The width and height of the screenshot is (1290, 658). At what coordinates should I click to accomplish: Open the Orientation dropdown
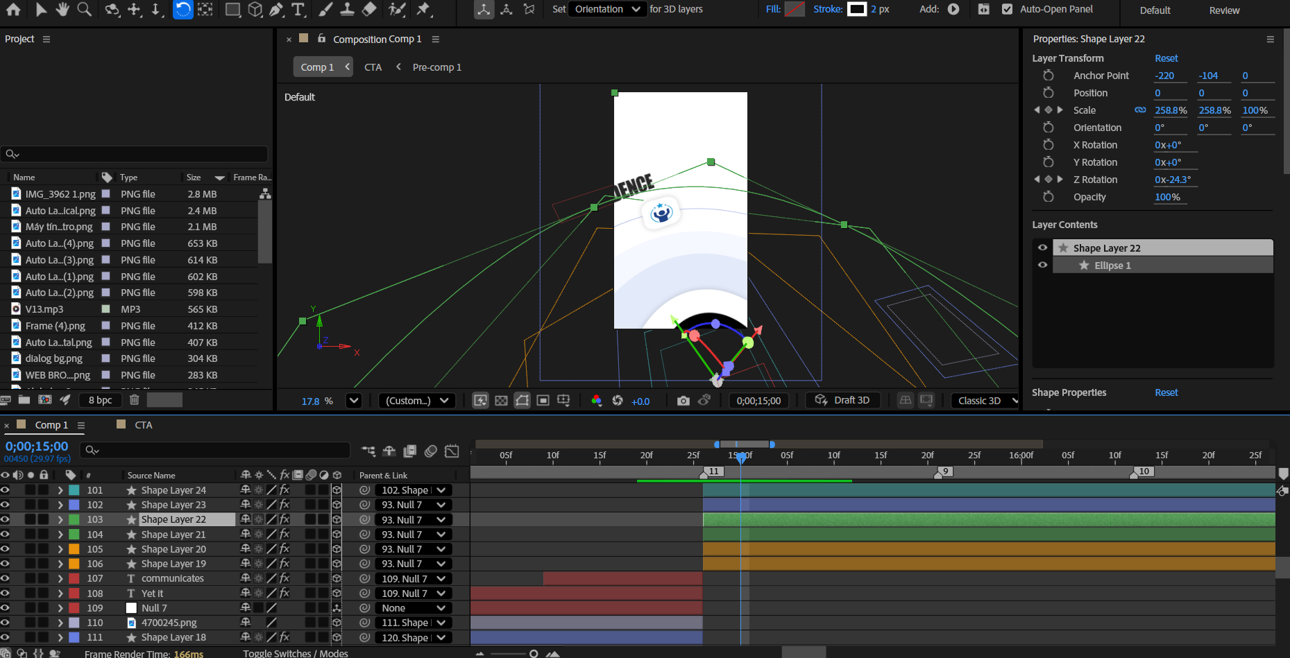pos(607,9)
